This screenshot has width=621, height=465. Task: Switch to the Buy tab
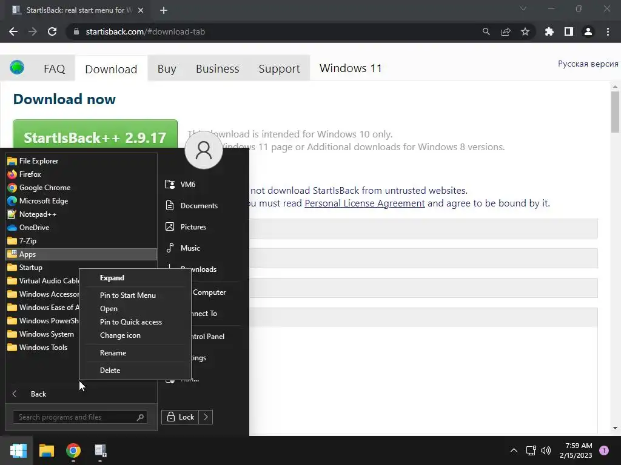tap(167, 69)
